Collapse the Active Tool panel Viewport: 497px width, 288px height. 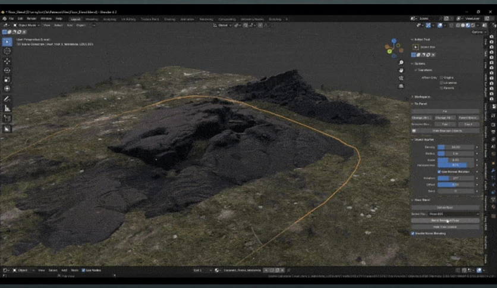coord(413,40)
